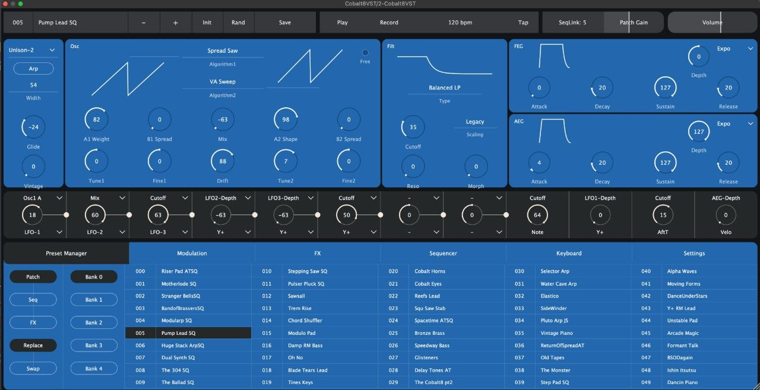Load the Vintage Piano preset
This screenshot has height=390, width=760.
point(568,333)
